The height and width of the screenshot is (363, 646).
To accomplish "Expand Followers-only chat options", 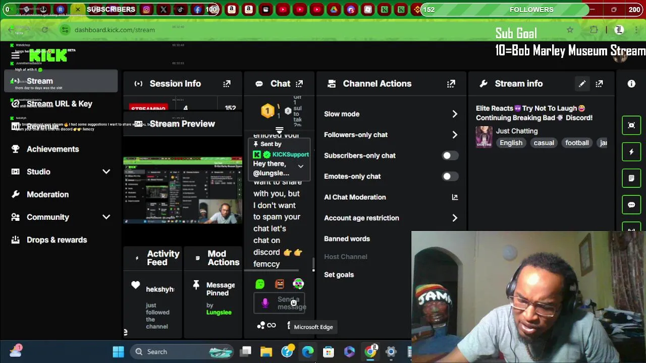I will click(454, 135).
